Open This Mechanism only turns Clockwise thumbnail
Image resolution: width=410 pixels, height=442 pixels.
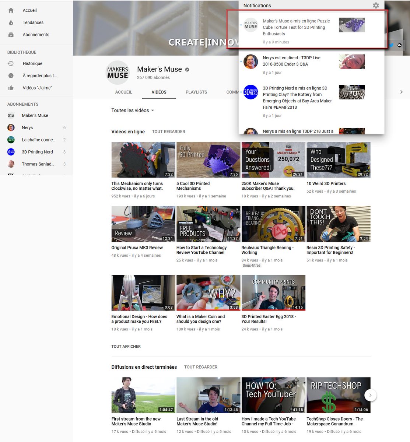[x=143, y=160]
